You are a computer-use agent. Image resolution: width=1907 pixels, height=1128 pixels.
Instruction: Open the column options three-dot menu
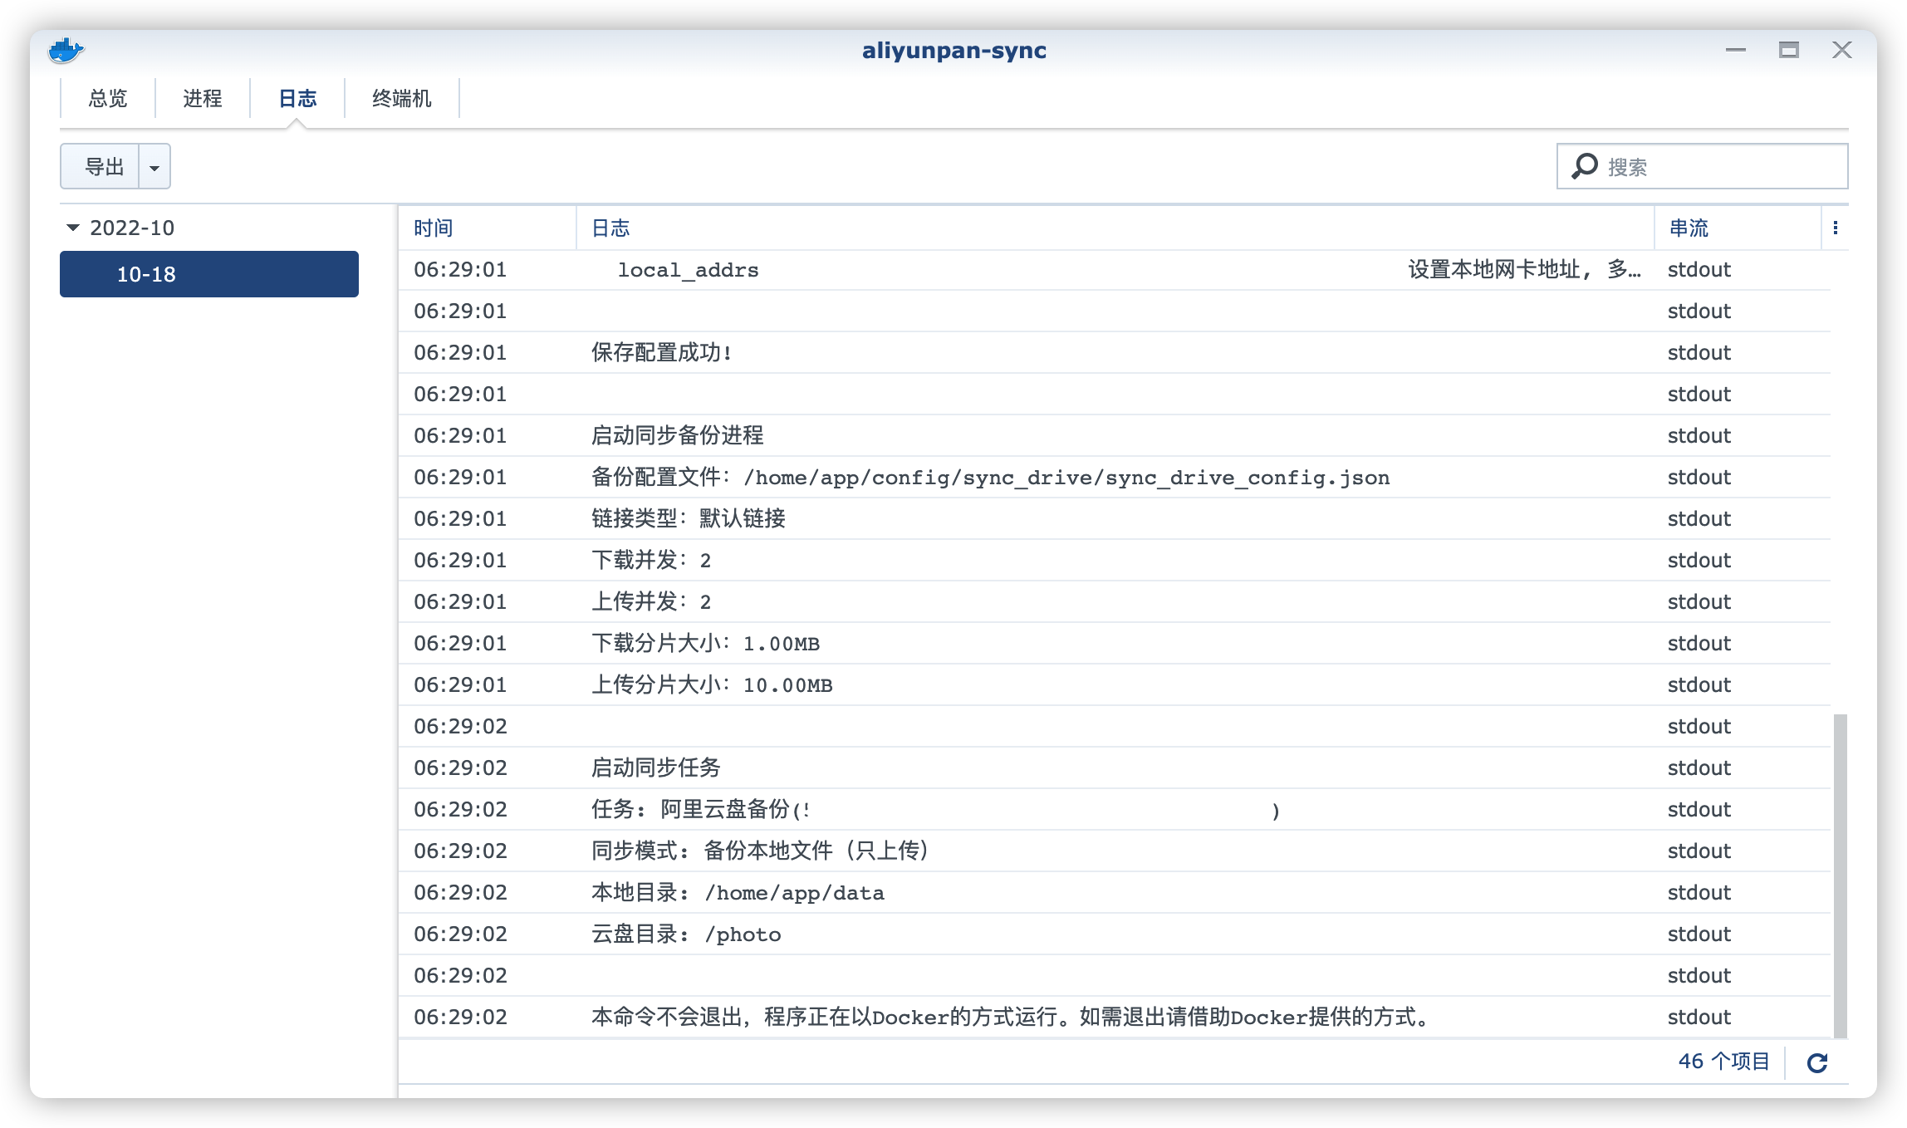click(1836, 228)
